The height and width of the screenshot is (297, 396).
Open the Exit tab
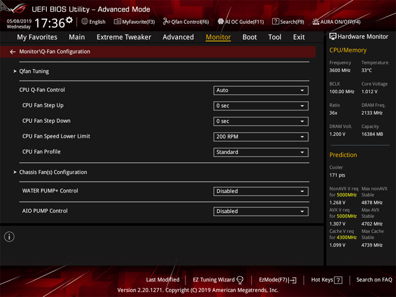[x=299, y=37]
